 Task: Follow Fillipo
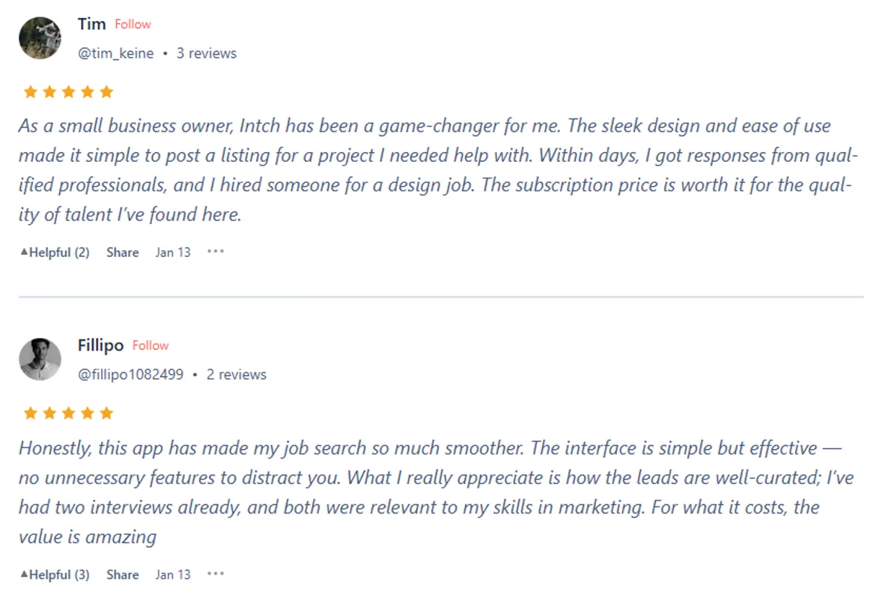click(150, 345)
